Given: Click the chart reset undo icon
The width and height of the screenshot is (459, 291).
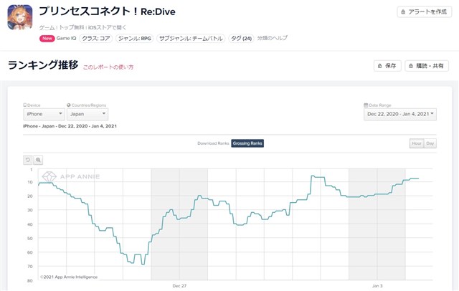Looking at the screenshot, I should [28, 160].
